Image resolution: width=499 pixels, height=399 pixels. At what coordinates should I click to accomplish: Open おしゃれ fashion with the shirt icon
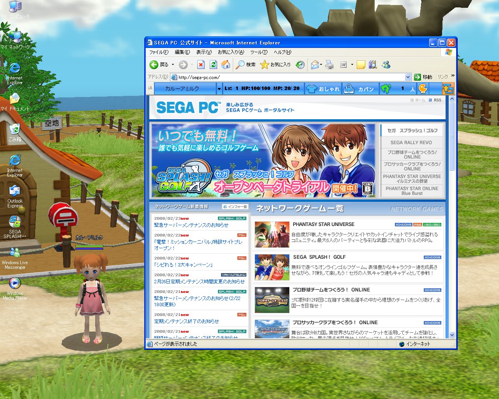[x=323, y=89]
